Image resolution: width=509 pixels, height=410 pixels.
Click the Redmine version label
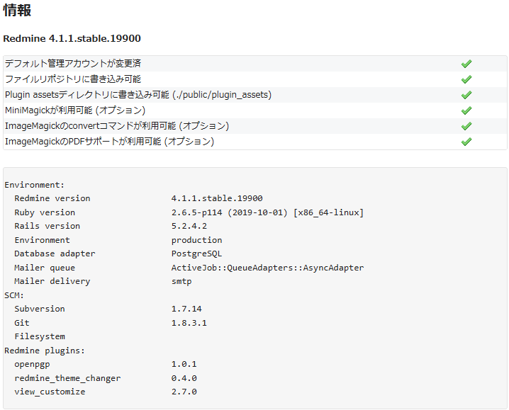[x=52, y=198]
